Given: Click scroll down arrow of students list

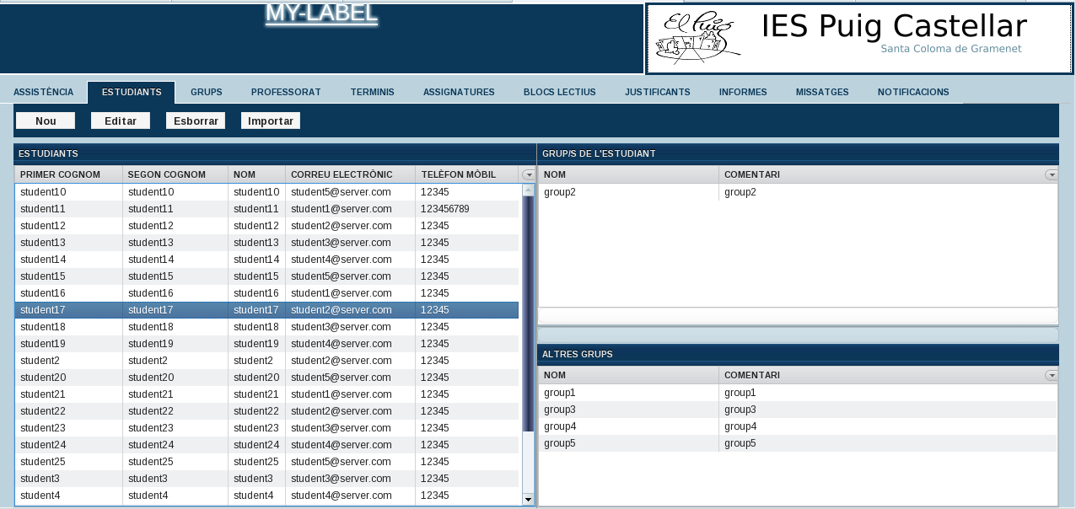Looking at the screenshot, I should coord(529,499).
